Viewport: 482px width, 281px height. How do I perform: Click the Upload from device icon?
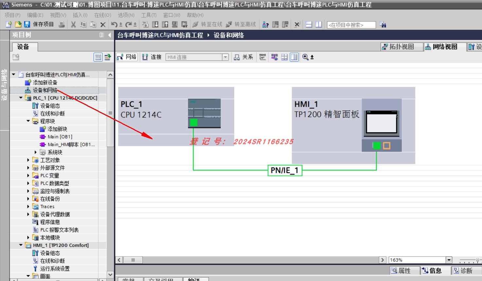click(x=165, y=24)
